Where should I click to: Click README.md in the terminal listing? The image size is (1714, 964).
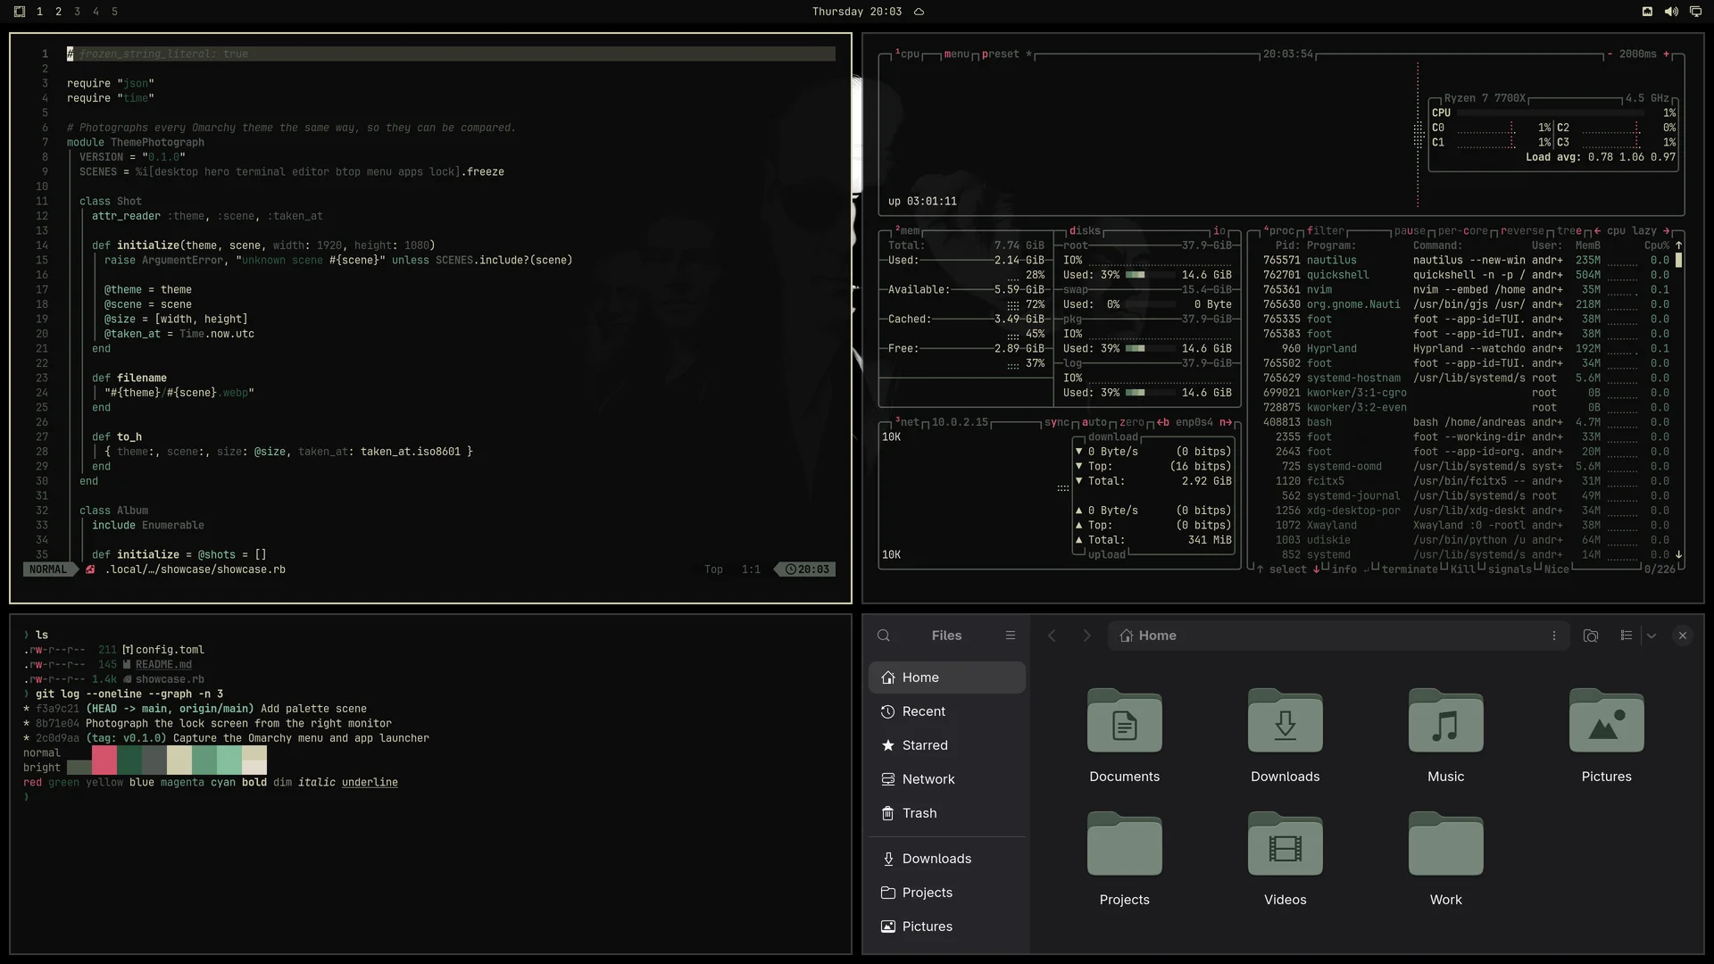163,665
